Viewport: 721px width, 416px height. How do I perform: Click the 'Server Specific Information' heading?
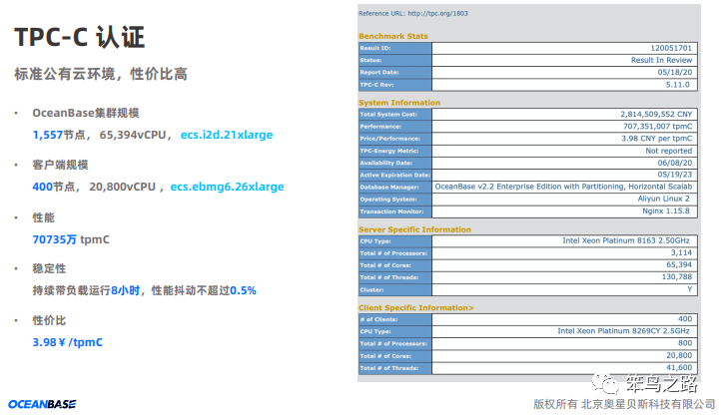(x=414, y=229)
